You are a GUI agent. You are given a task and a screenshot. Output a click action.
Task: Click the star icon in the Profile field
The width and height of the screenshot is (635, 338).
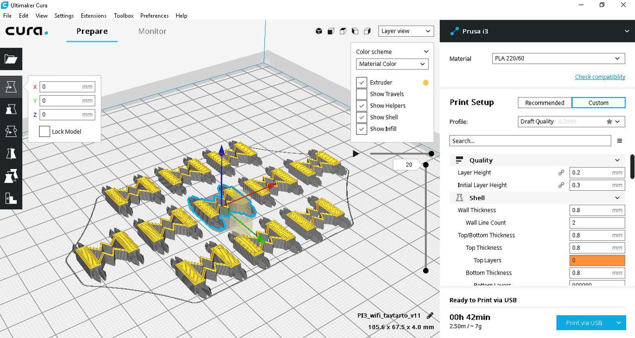tap(609, 121)
